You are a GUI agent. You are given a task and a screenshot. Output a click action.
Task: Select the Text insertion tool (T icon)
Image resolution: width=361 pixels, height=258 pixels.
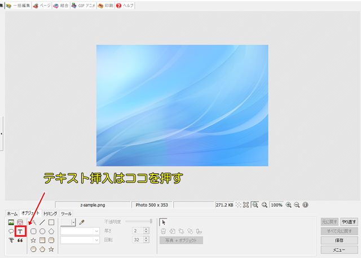[20, 231]
